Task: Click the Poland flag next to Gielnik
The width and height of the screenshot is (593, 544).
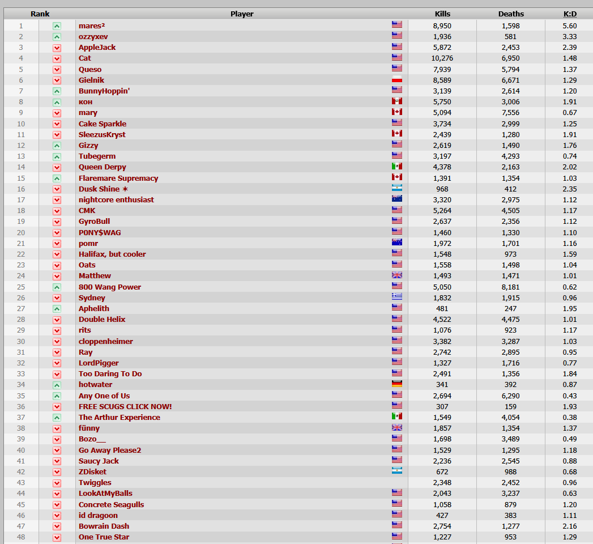Action: click(x=396, y=79)
